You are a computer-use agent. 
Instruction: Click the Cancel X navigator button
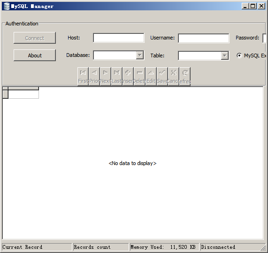pyautogui.click(x=174, y=76)
